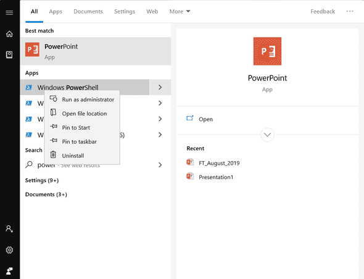The width and height of the screenshot is (364, 279).
Task: Choose Open file location
Action: pyautogui.click(x=82, y=114)
